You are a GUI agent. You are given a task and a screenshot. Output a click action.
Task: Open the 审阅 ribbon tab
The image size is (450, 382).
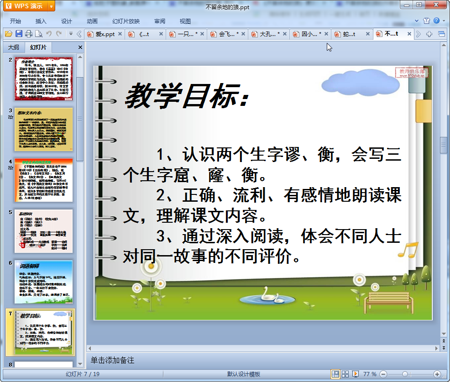(160, 21)
